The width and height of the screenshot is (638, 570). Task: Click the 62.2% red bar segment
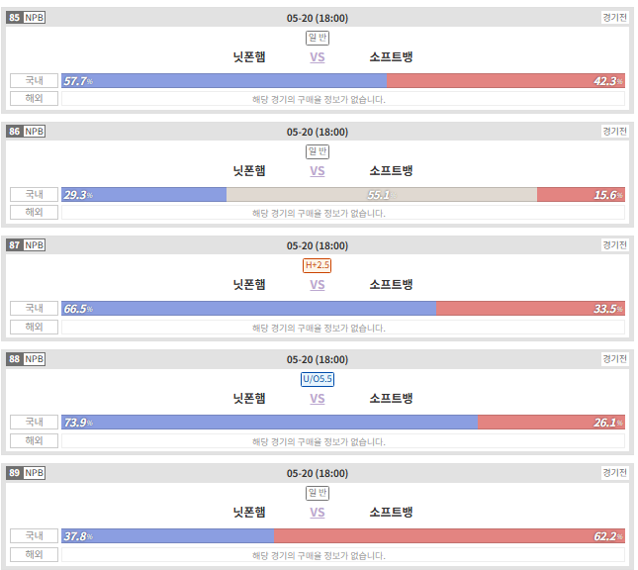pos(450,536)
